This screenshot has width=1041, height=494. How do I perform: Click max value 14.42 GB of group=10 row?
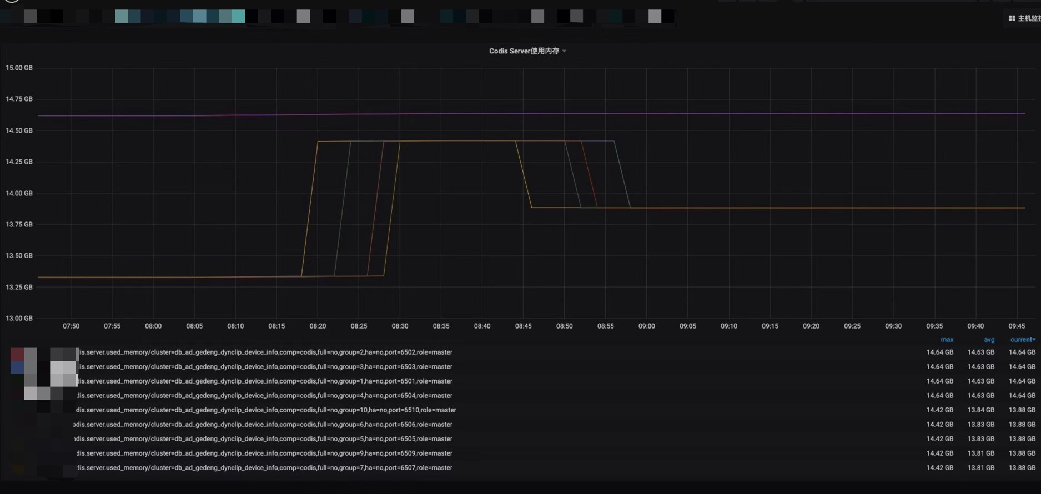tap(940, 410)
